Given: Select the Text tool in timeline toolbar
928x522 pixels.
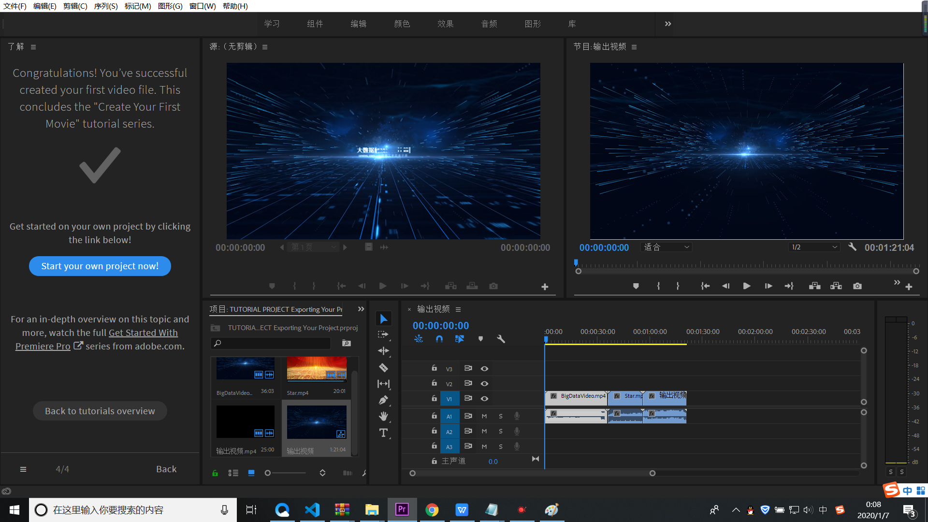Looking at the screenshot, I should pyautogui.click(x=382, y=432).
